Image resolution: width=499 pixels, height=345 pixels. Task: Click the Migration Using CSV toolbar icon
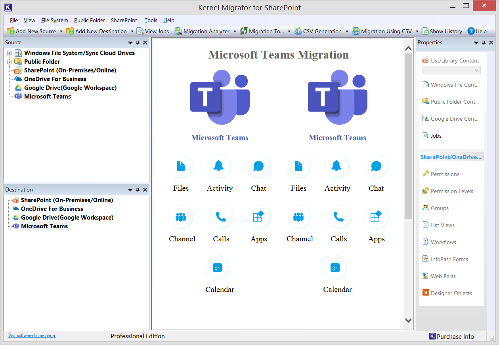[x=356, y=31]
